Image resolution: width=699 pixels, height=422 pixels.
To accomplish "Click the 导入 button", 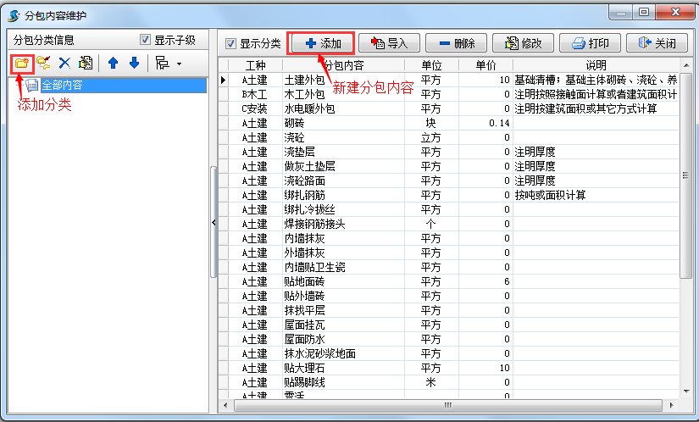I will (389, 43).
